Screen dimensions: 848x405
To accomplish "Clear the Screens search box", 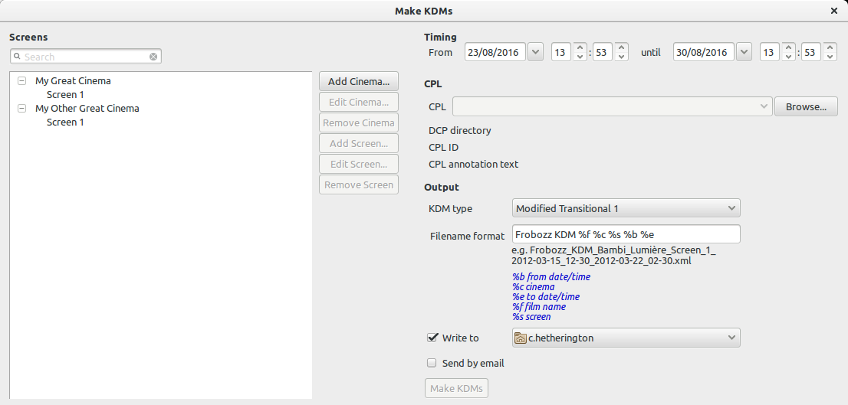I will pos(153,56).
